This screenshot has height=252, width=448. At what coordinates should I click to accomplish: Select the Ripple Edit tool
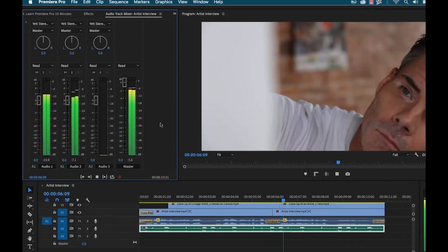point(30,206)
